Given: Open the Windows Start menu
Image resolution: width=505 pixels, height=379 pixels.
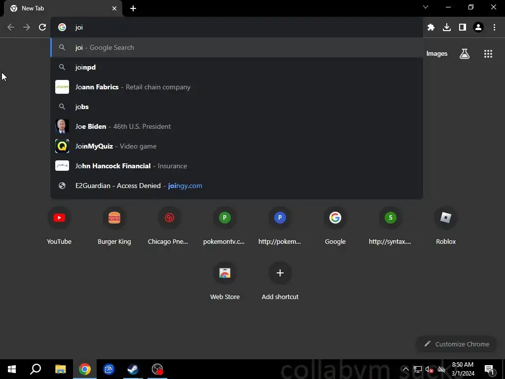Looking at the screenshot, I should point(12,369).
